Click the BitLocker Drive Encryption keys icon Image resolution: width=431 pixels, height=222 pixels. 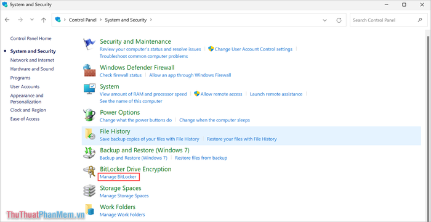pos(89,172)
